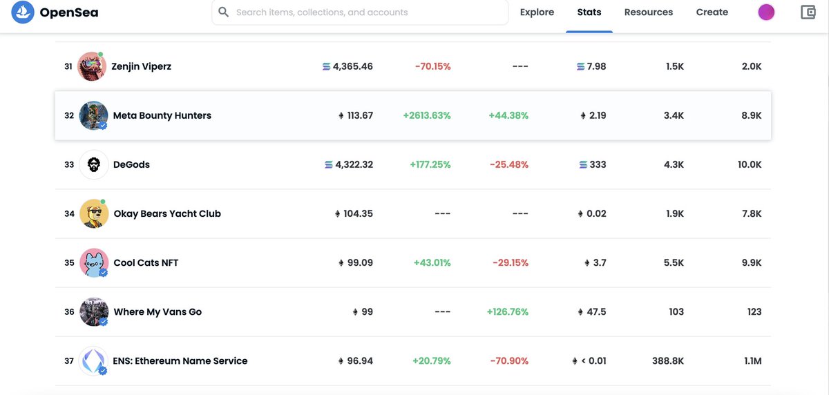
Task: Open the DeGods collection name
Action: 131,165
